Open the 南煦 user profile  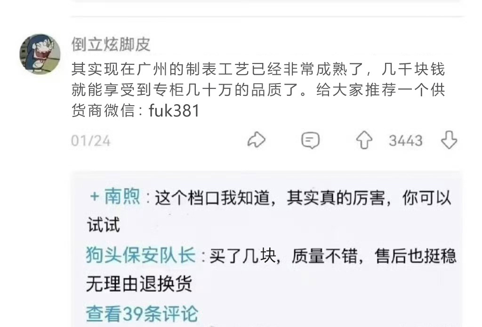(122, 196)
